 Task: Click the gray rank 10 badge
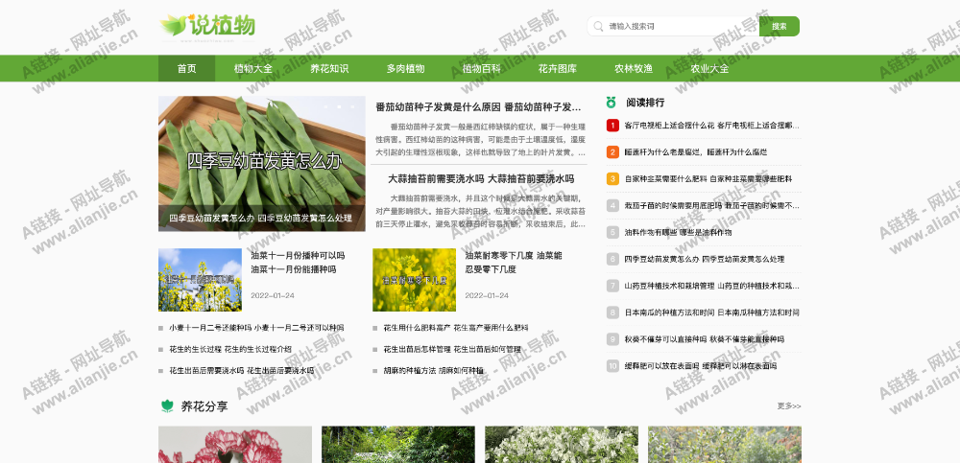[612, 365]
